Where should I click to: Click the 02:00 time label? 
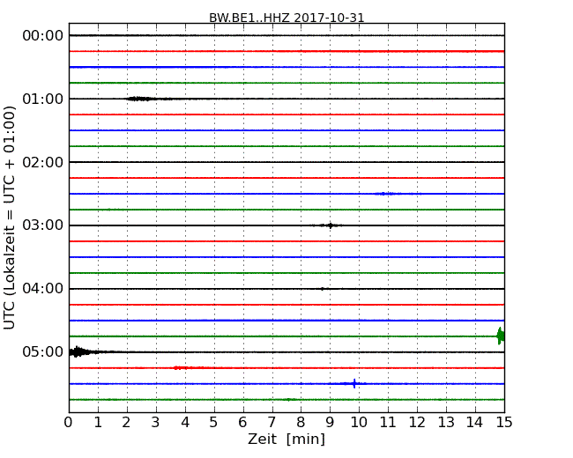[x=43, y=162]
